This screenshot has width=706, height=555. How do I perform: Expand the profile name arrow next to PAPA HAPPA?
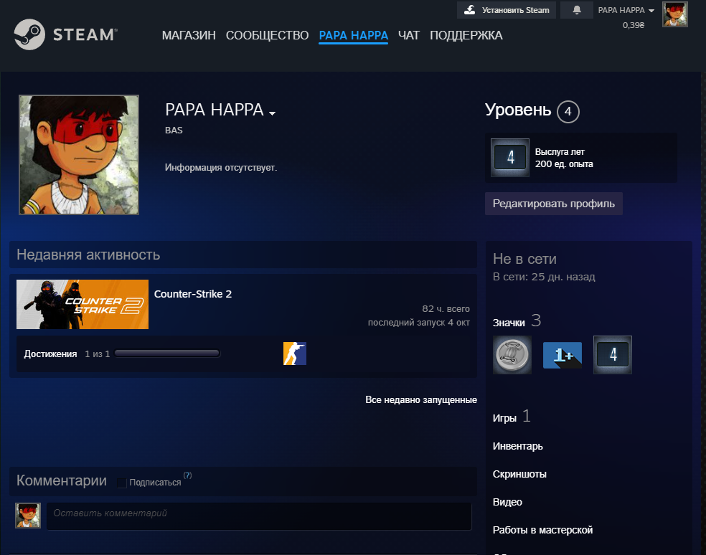click(272, 113)
